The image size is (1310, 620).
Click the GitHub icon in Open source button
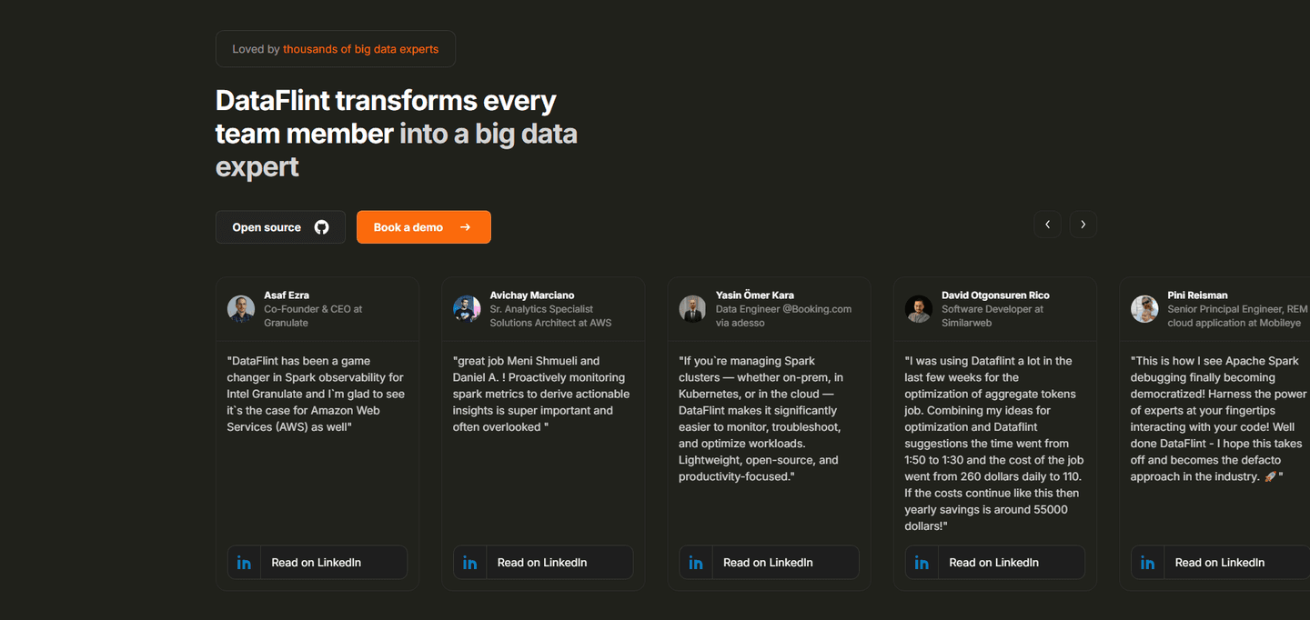point(321,227)
